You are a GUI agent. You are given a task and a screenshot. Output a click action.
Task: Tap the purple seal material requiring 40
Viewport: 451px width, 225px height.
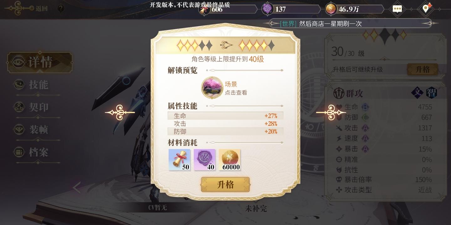(205, 160)
